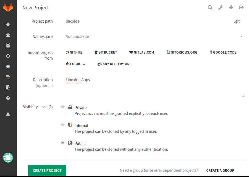Import project from BITBUCKET
Image resolution: width=249 pixels, height=177 pixels.
click(x=106, y=52)
